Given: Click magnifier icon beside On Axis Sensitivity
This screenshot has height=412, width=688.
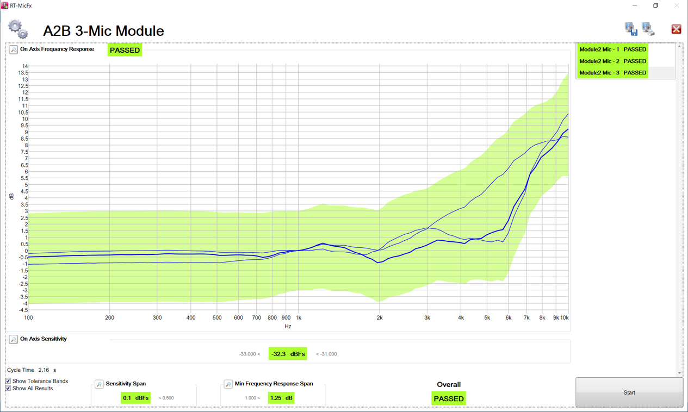Looking at the screenshot, I should point(13,339).
